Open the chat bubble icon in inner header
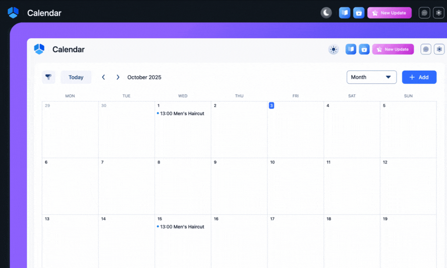Viewport: 447px width, 268px height. (425, 49)
